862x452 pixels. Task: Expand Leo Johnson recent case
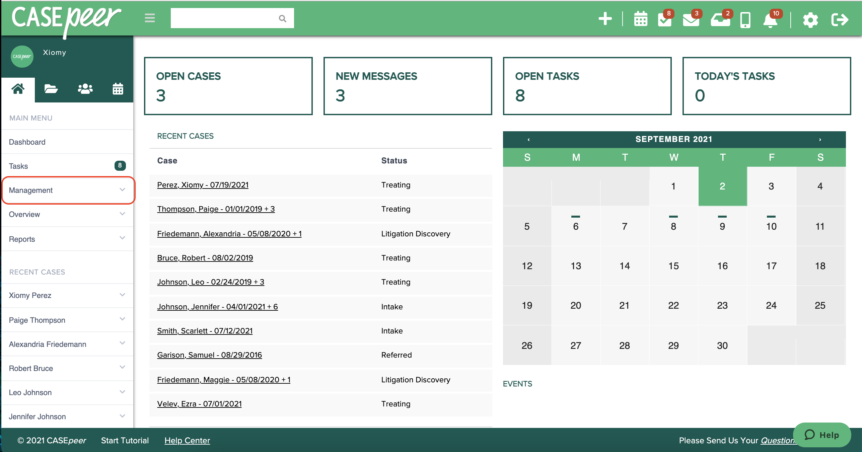point(67,392)
